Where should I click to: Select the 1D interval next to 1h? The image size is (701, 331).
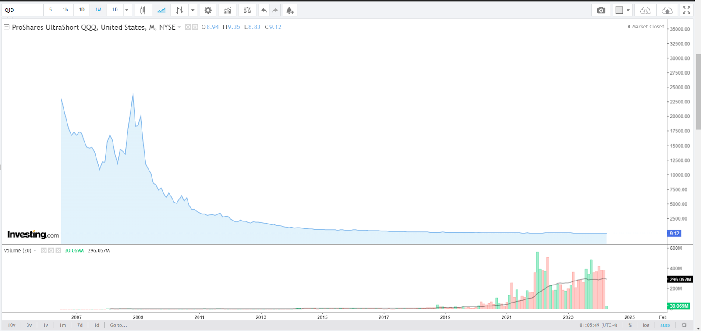tap(81, 10)
